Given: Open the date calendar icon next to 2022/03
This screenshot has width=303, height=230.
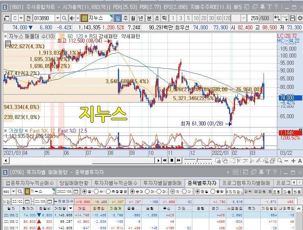Looking at the screenshot, I should [x=76, y=191].
